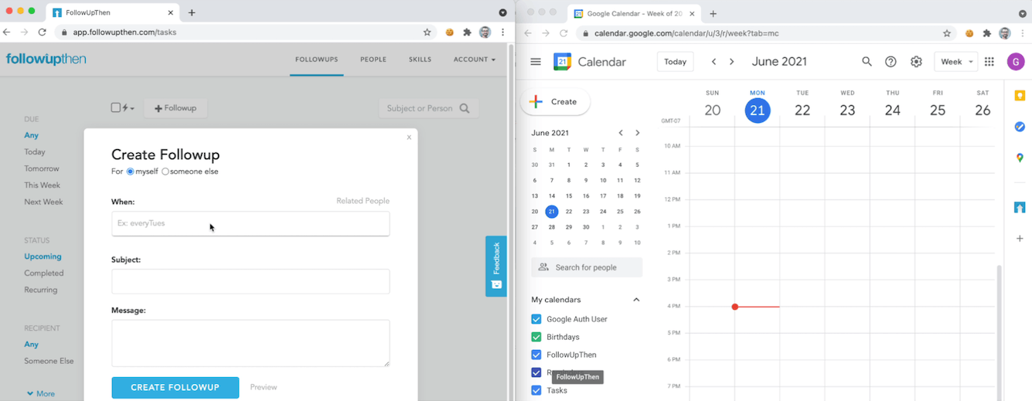Click the Search for people field
The height and width of the screenshot is (401, 1032).
point(587,267)
